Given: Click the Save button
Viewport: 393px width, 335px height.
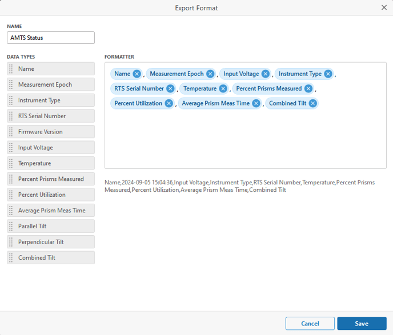Looking at the screenshot, I should coord(361,324).
